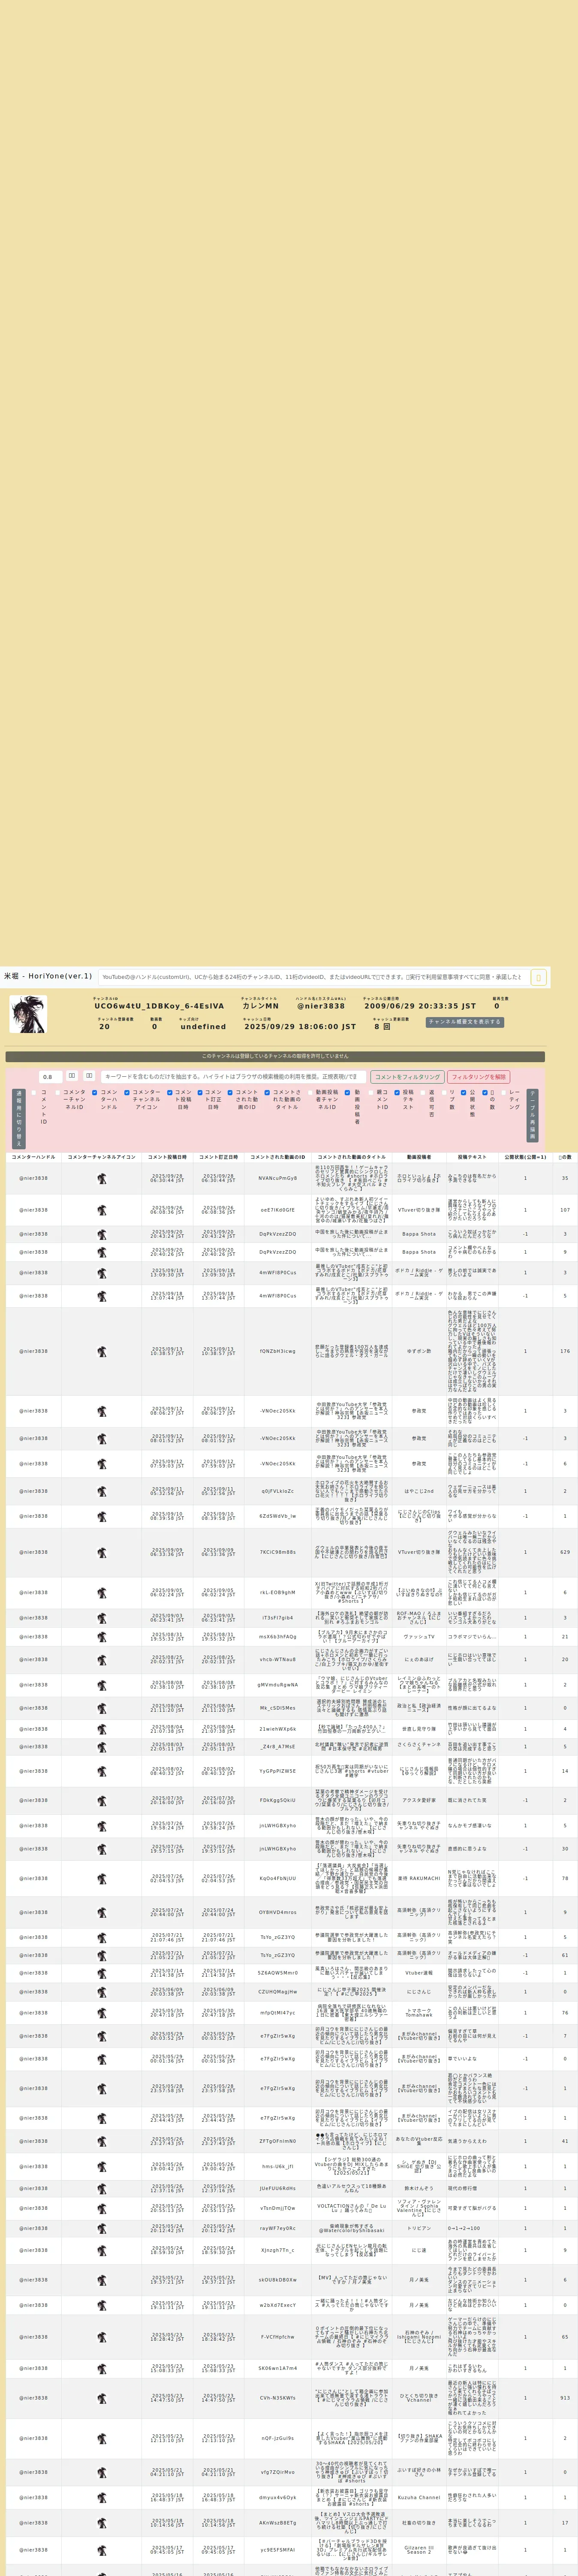Click the コメントをフィルタリング button
Screen dimensions: 578x2576
407,1077
